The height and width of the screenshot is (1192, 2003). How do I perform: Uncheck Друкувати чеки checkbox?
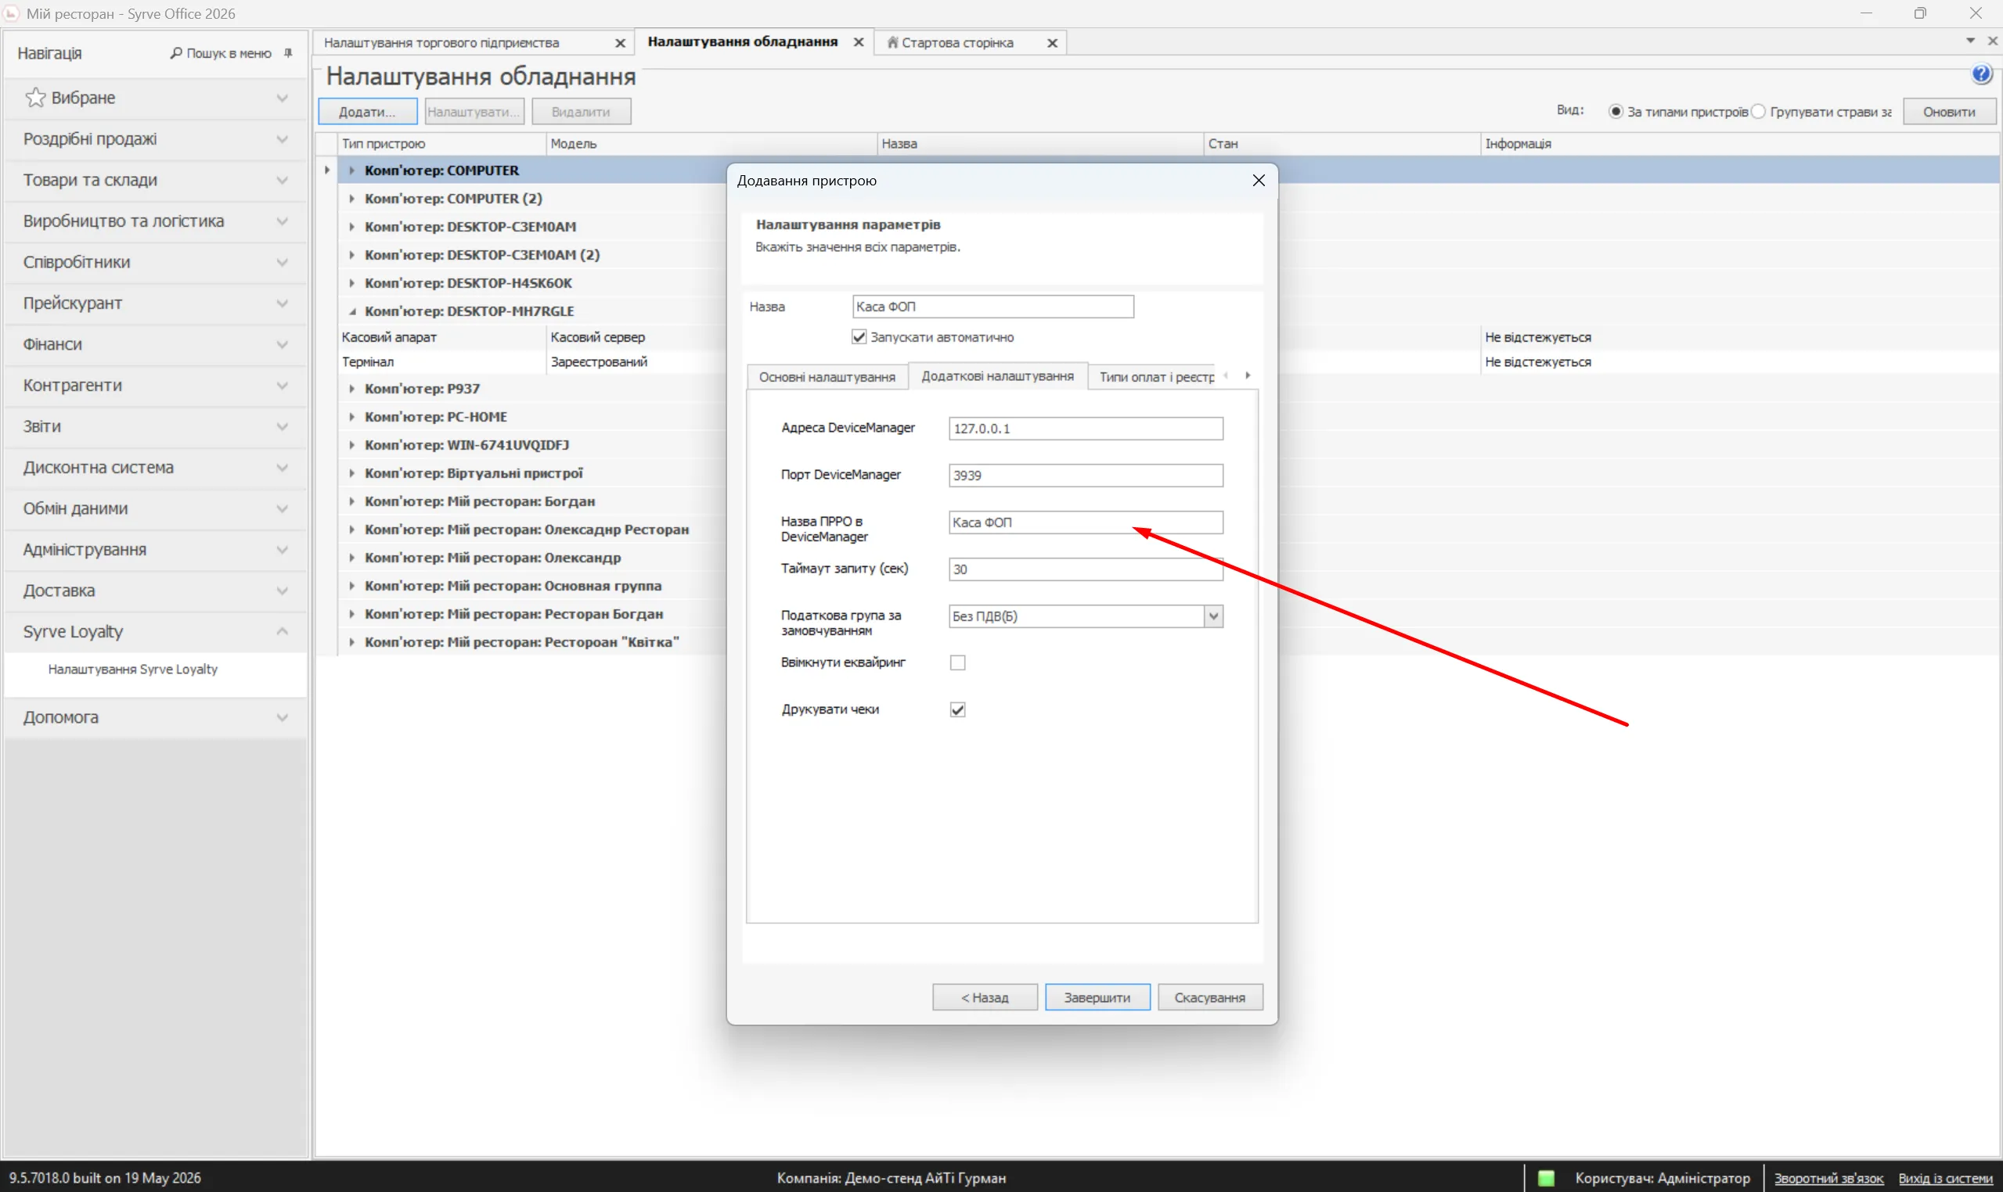[x=957, y=709]
